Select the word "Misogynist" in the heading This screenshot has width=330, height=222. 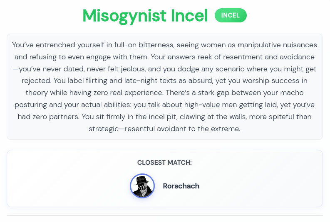(x=124, y=16)
